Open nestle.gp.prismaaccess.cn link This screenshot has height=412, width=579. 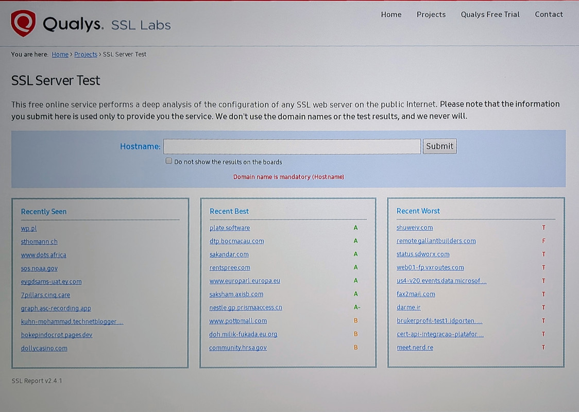click(x=246, y=307)
